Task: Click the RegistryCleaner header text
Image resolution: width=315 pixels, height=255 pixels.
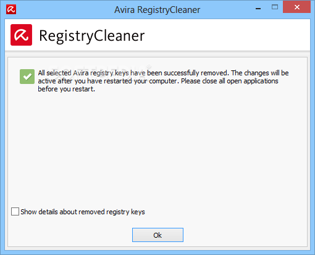Action: (92, 36)
